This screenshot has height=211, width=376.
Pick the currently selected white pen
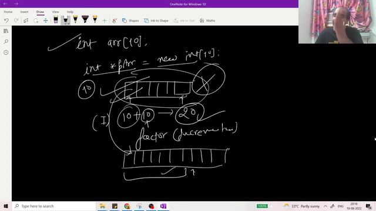(x=65, y=20)
